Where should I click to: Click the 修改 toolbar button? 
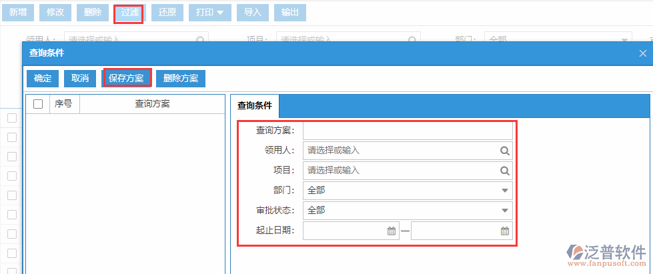pos(55,13)
